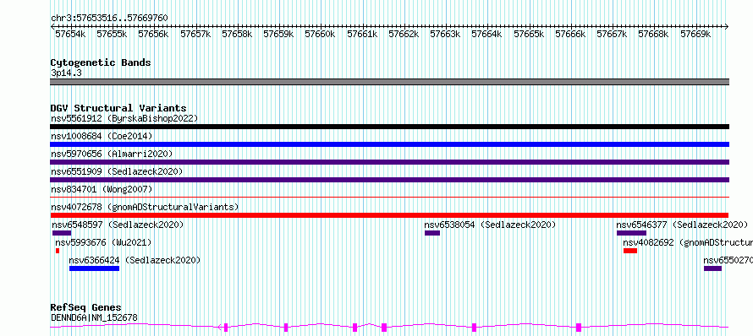
Task: Open variant nsv5561912 (ByrskaBishop2022) label
Action: click(x=124, y=118)
